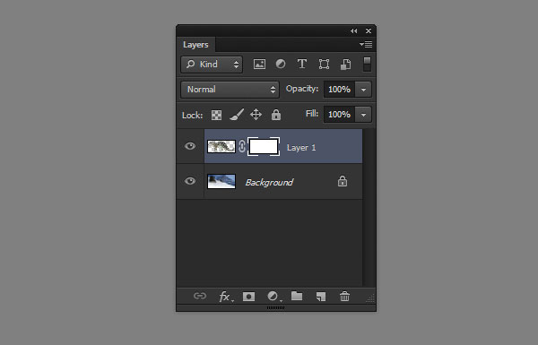The height and width of the screenshot is (345, 538).
Task: Click the Link layers icon
Action: click(200, 296)
